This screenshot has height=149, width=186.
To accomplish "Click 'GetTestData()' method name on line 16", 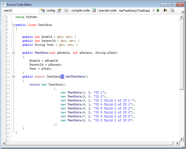I will tap(77, 77).
